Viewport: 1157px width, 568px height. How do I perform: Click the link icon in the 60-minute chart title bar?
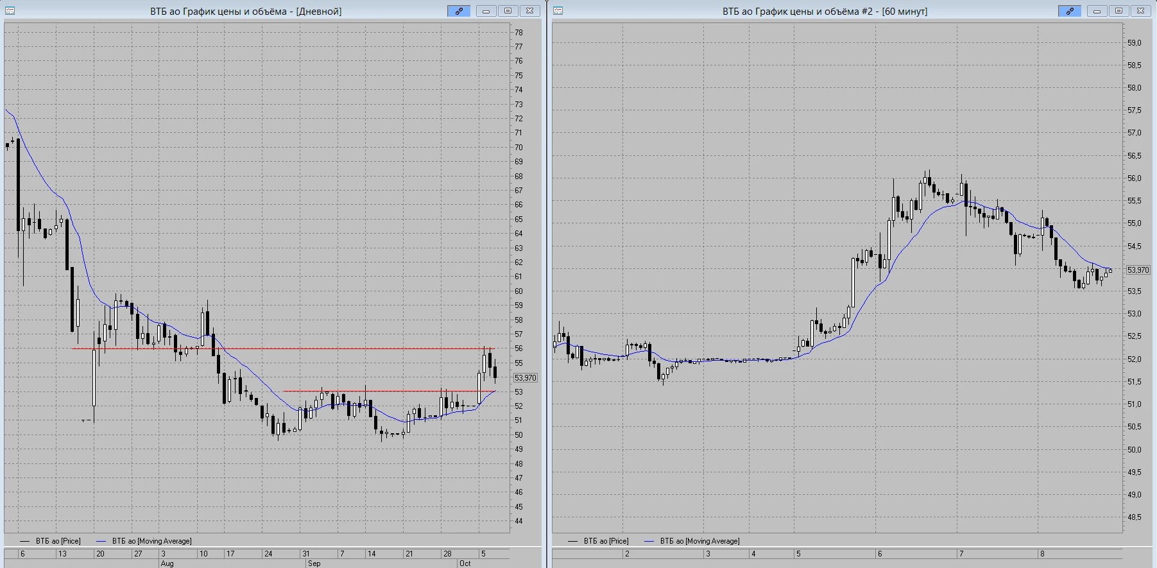point(1070,11)
